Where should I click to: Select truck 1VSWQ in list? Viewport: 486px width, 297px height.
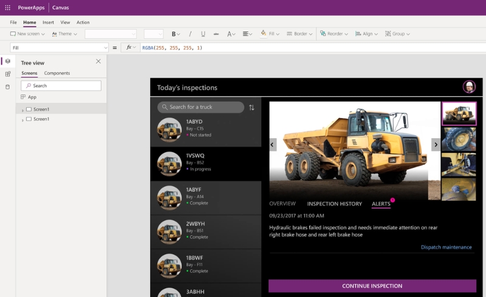pyautogui.click(x=206, y=164)
